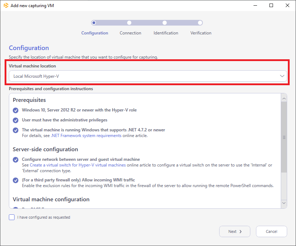Click check icon beside administrative privileges item
The height and width of the screenshot is (246, 296).
[16, 120]
